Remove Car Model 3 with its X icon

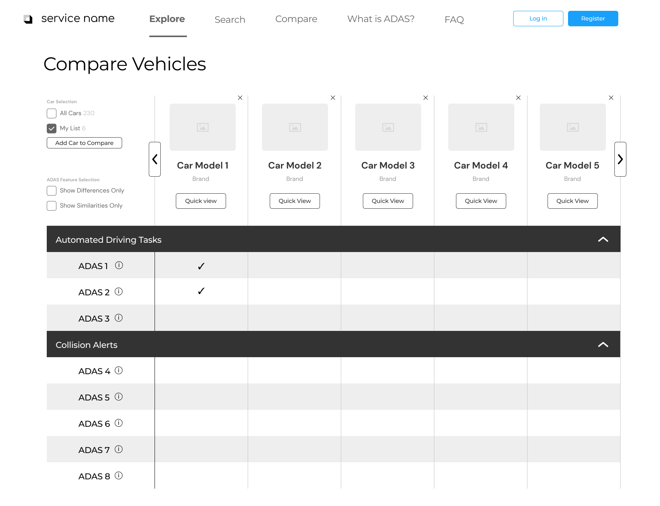click(x=425, y=98)
